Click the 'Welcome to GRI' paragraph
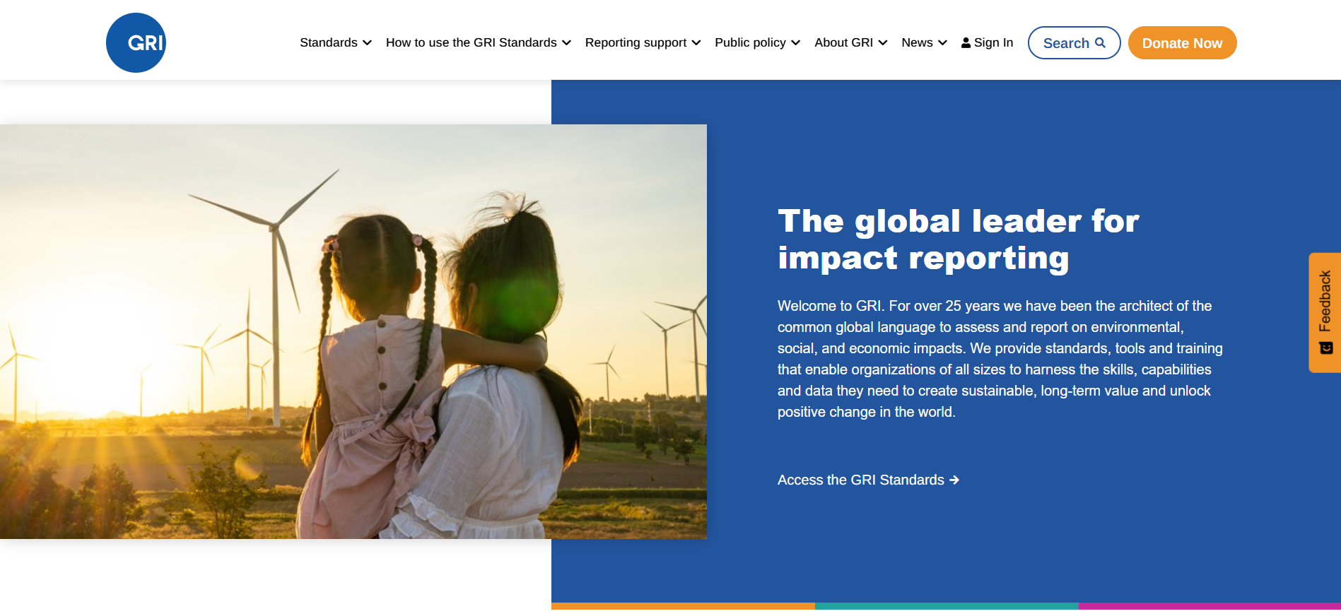The height and width of the screenshot is (616, 1341). [1000, 359]
